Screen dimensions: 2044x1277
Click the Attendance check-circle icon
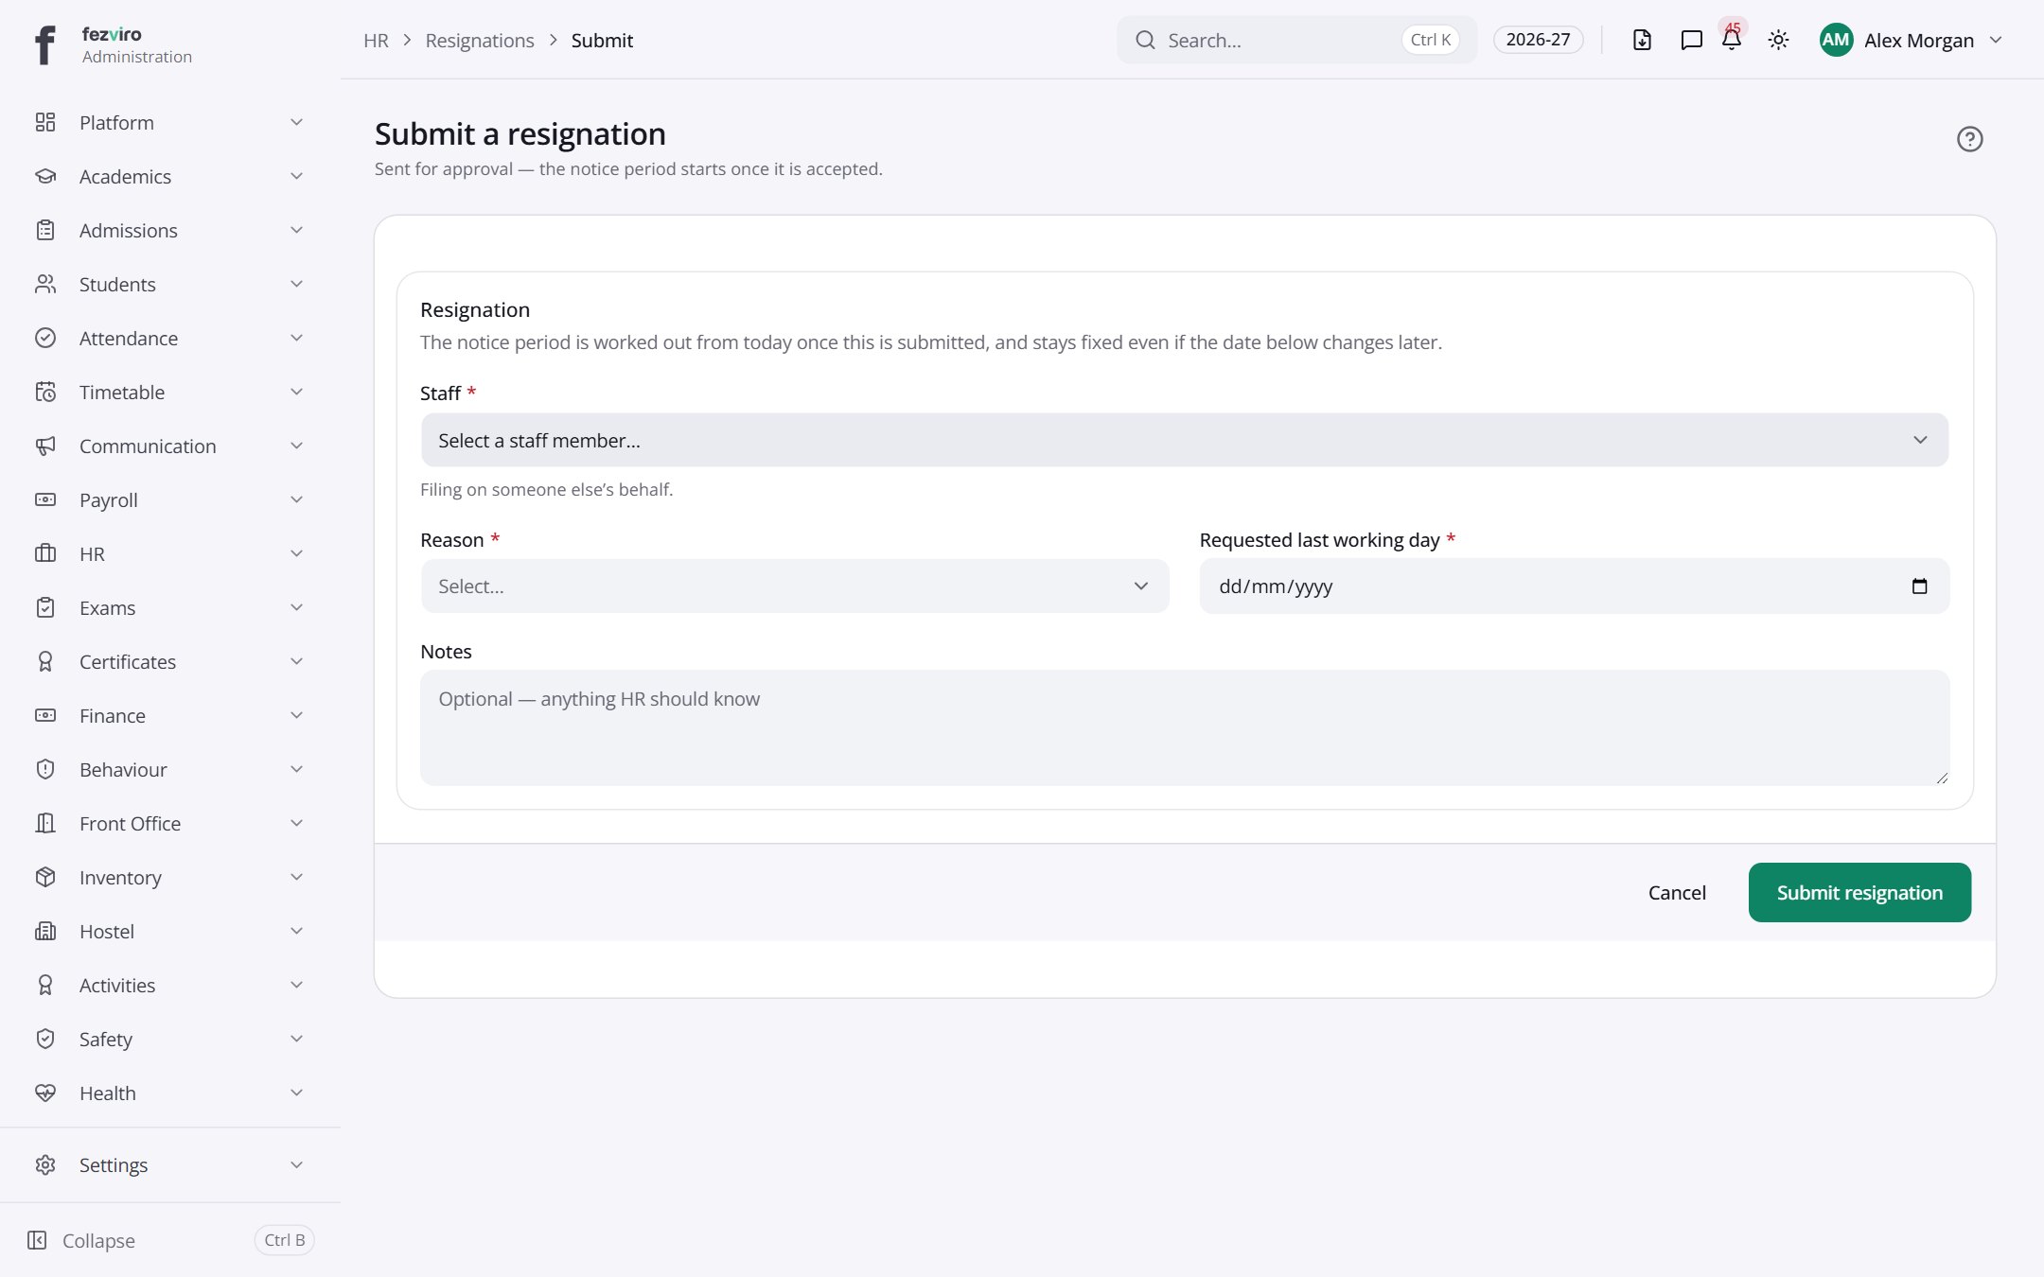point(45,338)
